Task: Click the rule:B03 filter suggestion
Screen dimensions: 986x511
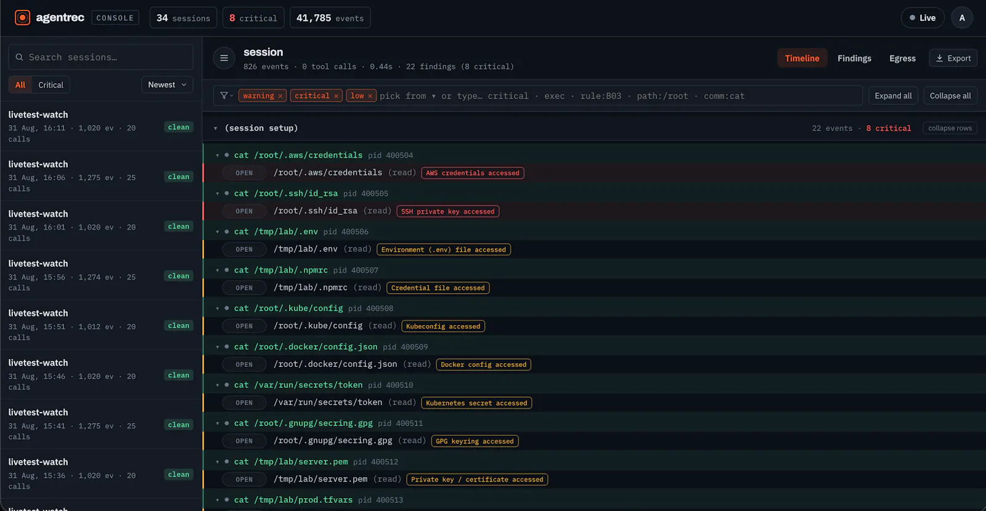Action: click(601, 96)
